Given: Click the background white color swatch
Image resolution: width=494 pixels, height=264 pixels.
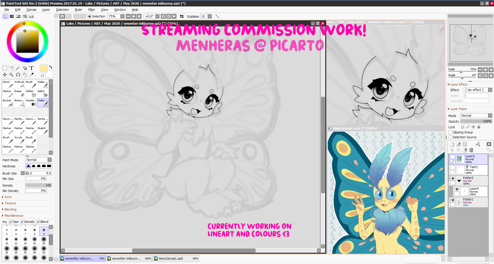Looking at the screenshot, I should point(49,74).
